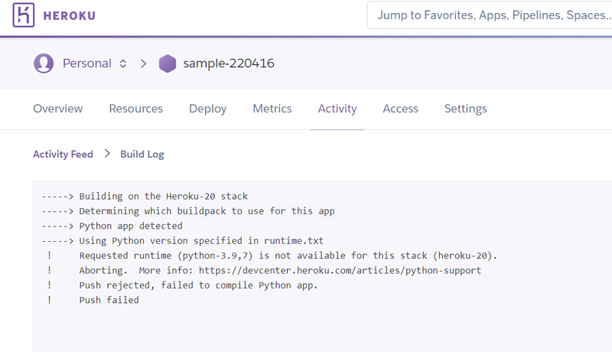Open the Settings tab
This screenshot has width=612, height=352.
[466, 109]
